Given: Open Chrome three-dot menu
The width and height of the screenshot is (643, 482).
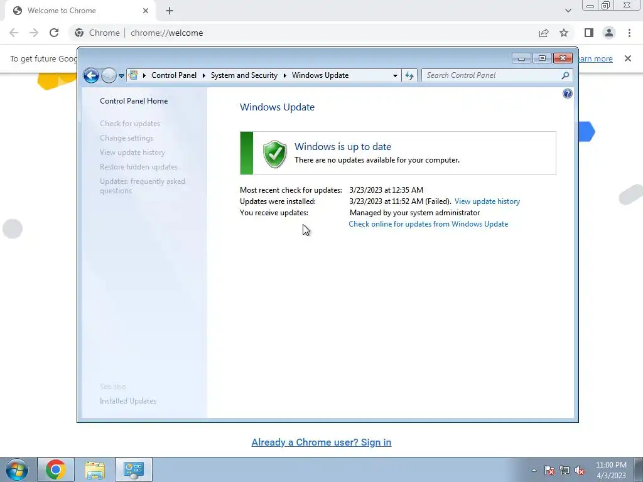Looking at the screenshot, I should 629,33.
